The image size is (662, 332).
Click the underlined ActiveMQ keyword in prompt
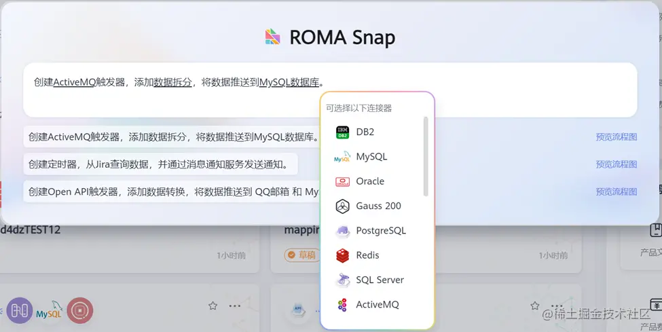pyautogui.click(x=74, y=82)
